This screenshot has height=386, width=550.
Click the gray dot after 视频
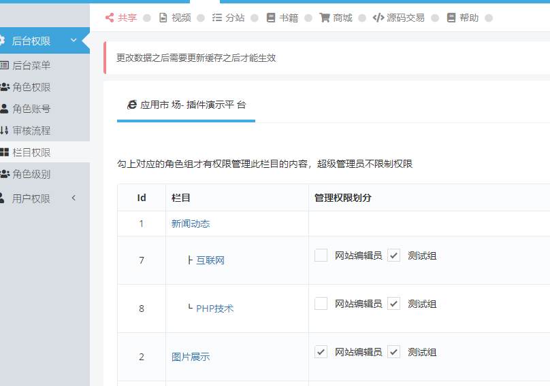point(201,18)
